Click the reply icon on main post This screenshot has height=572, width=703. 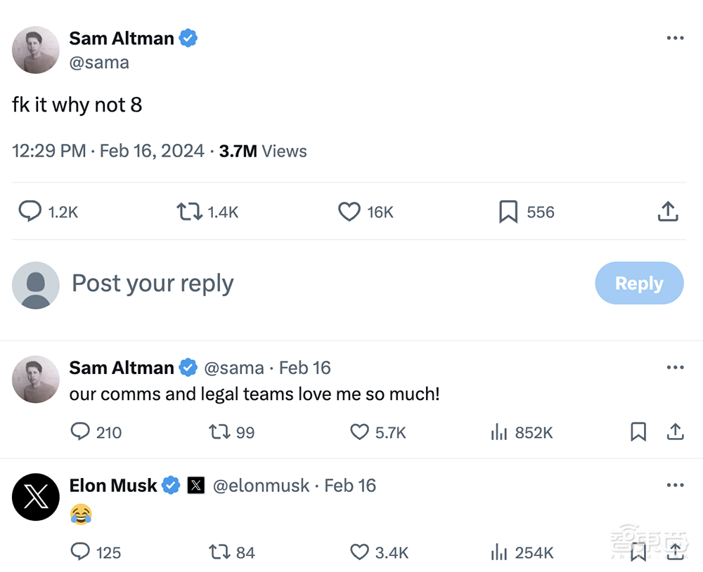coord(30,211)
